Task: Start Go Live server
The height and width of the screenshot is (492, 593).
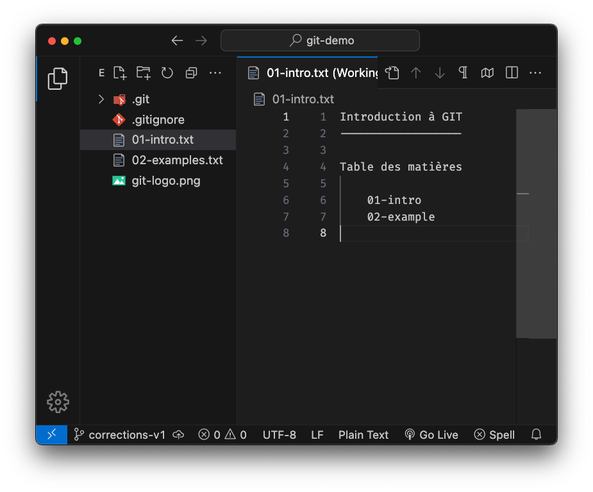Action: [x=431, y=435]
